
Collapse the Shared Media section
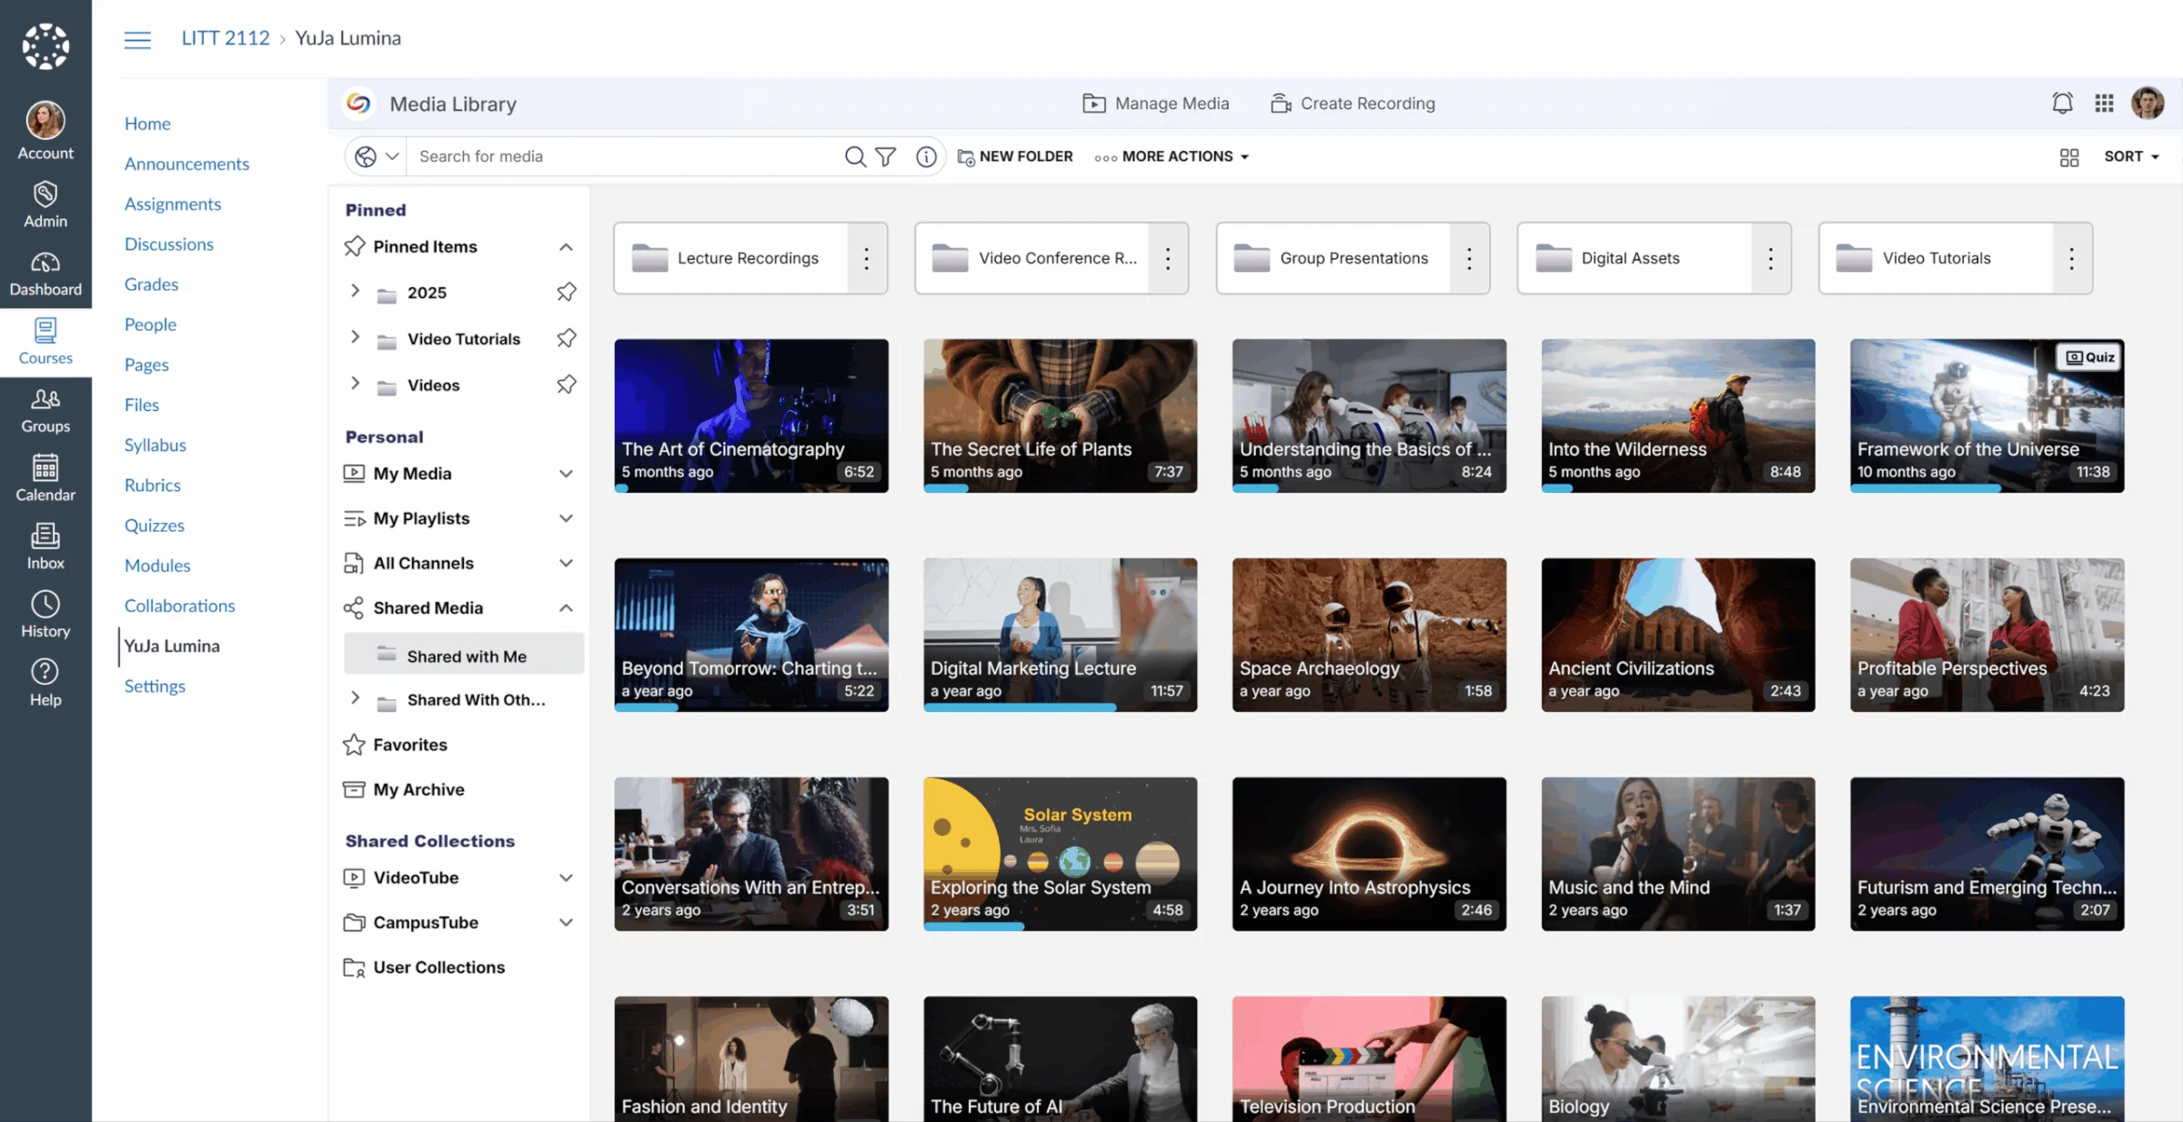(566, 607)
